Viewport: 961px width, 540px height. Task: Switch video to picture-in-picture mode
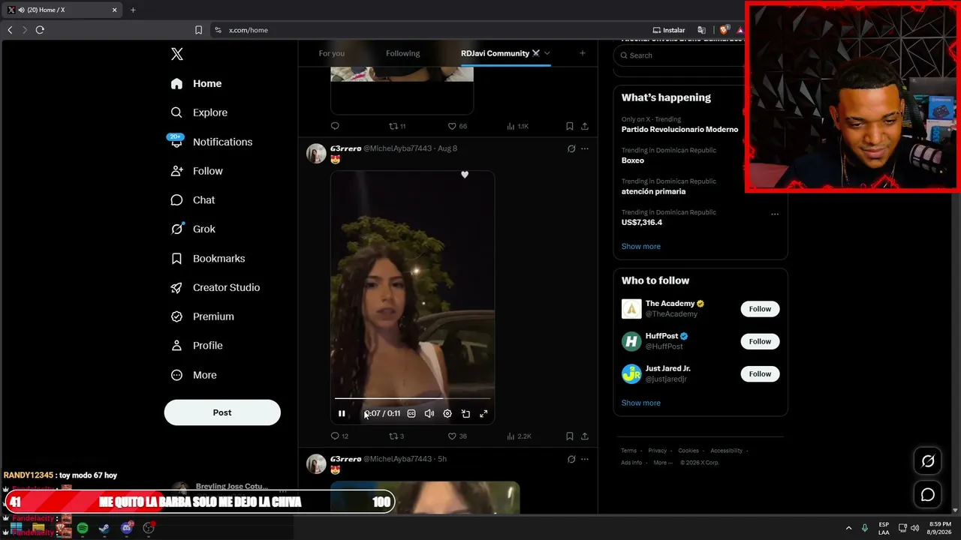coord(465,413)
